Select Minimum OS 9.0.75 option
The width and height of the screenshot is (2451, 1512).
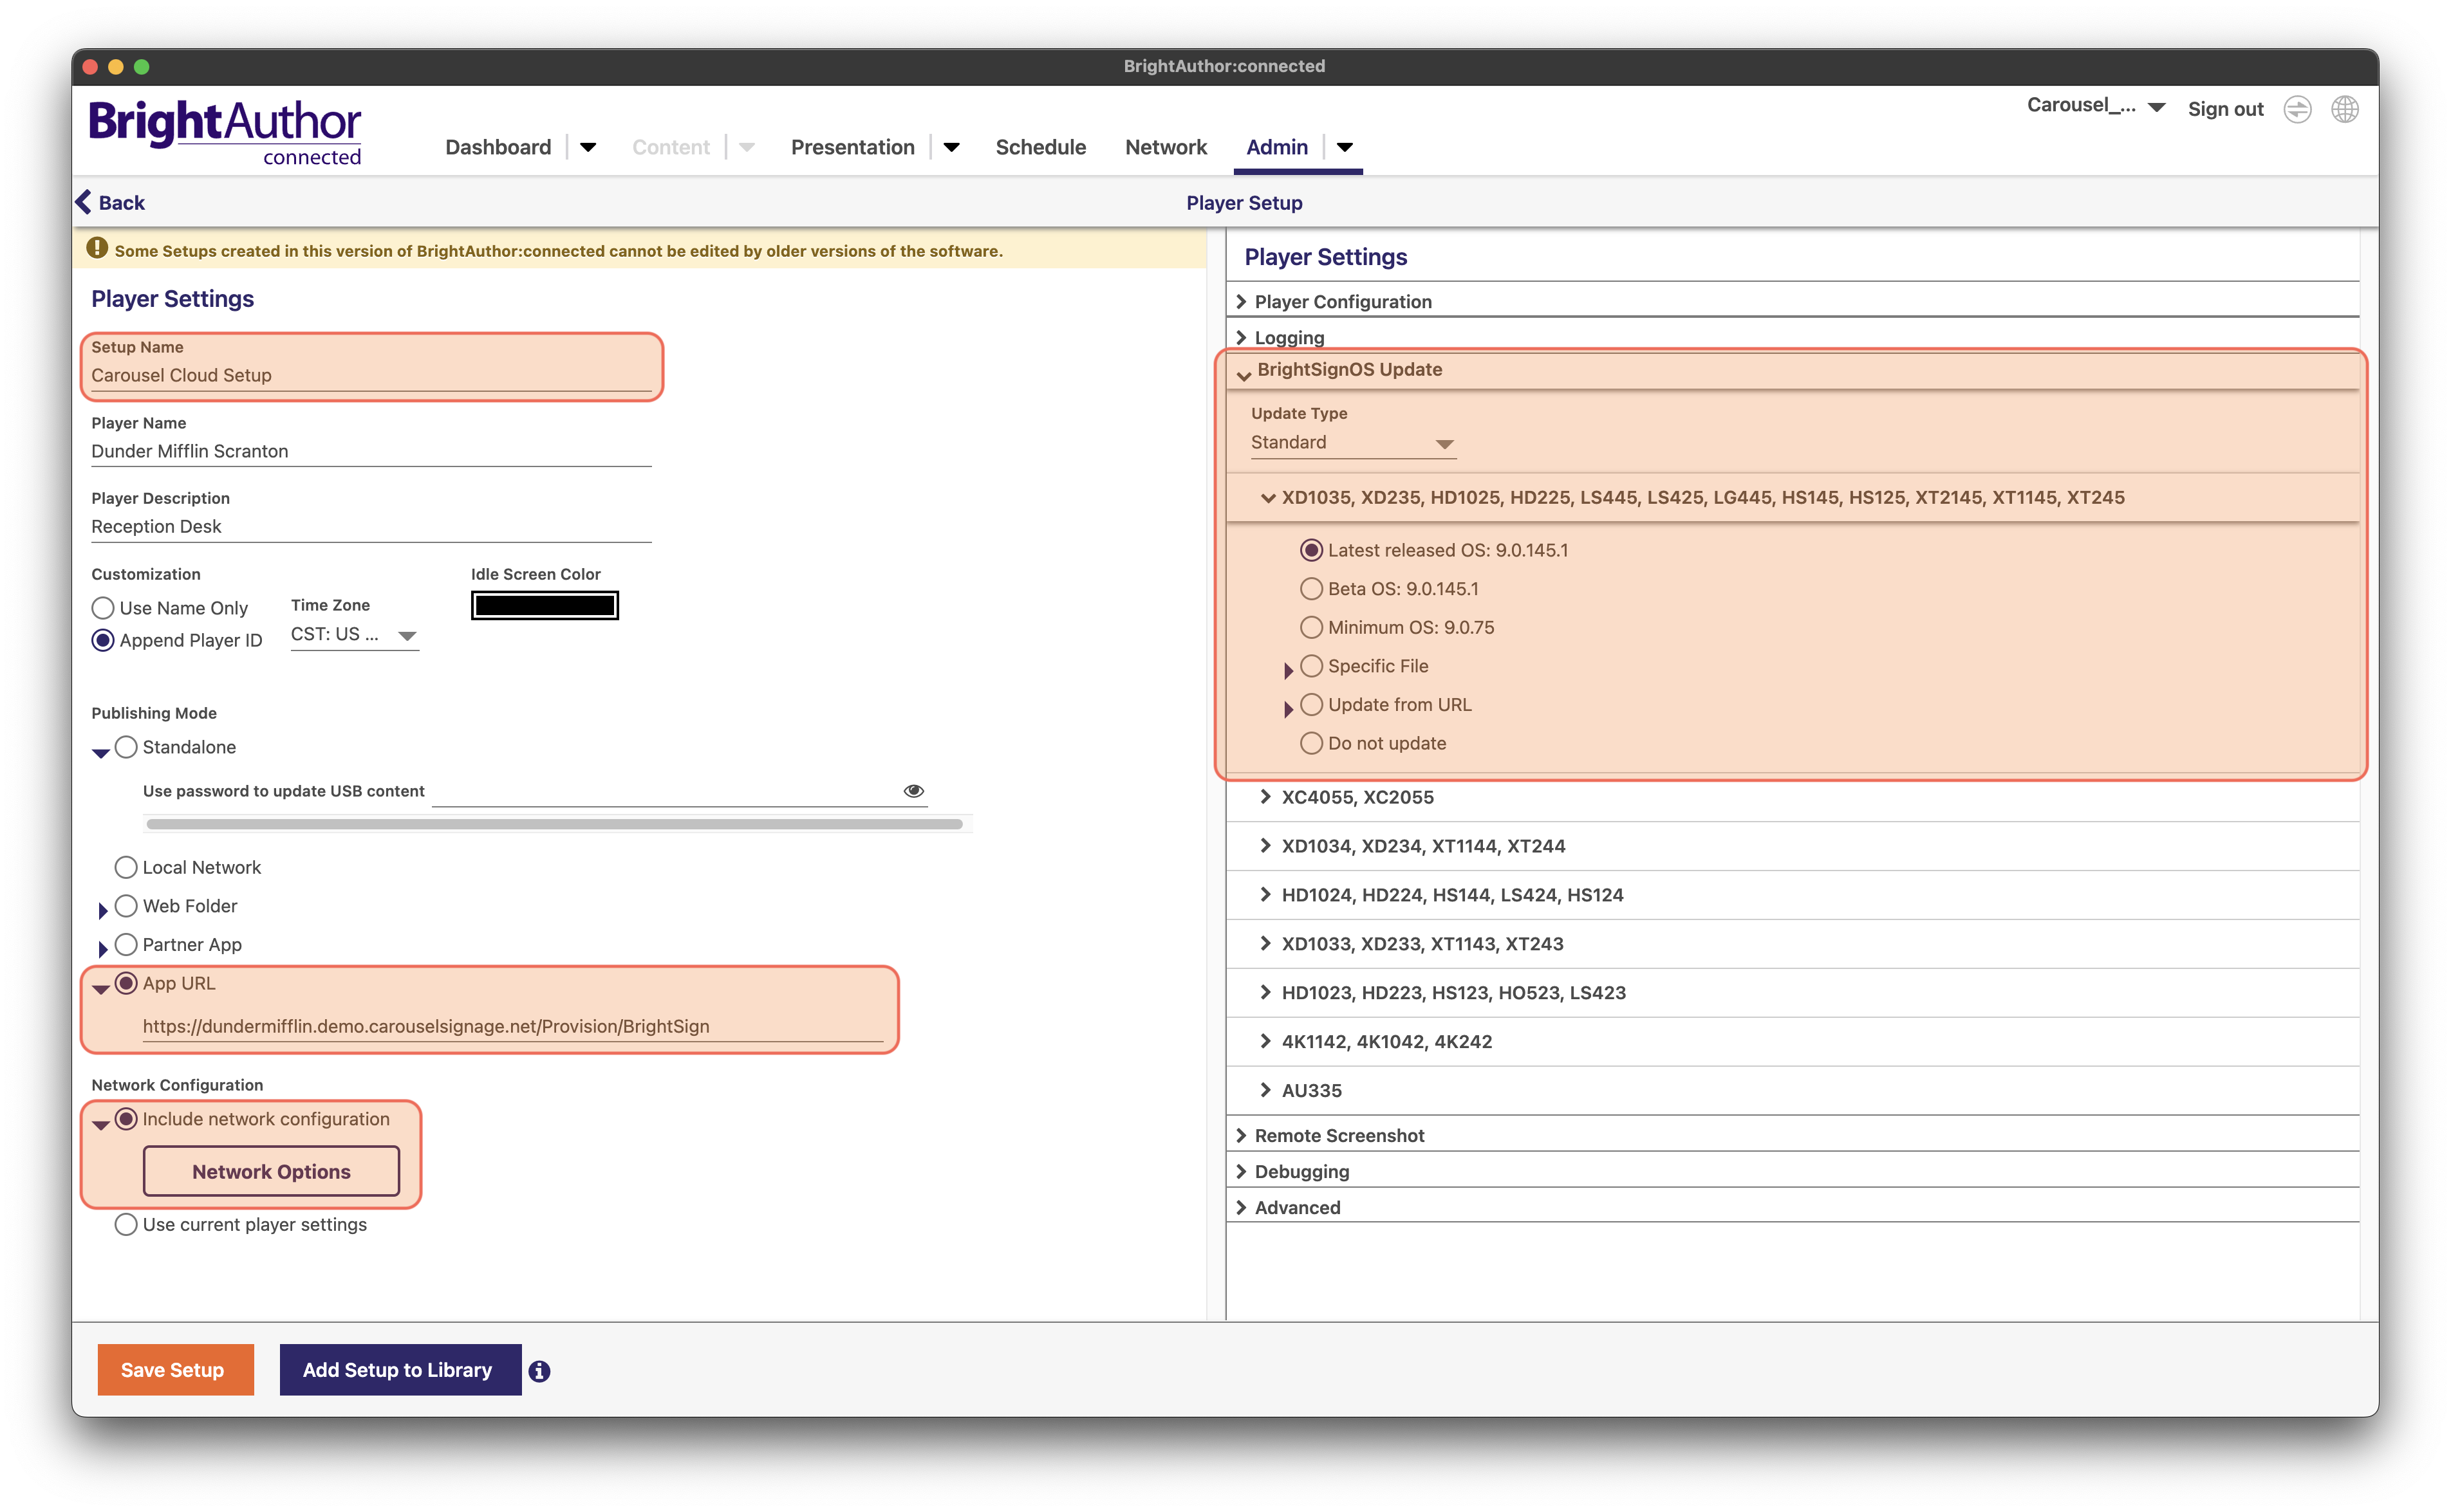click(1310, 627)
